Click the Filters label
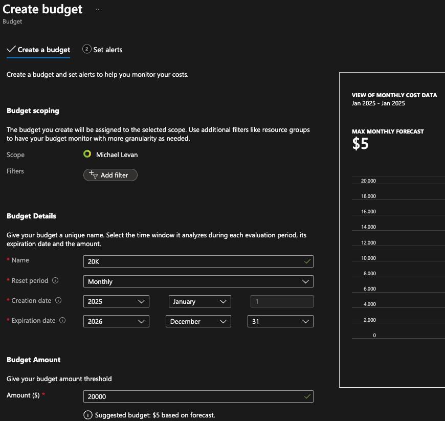 [15, 171]
